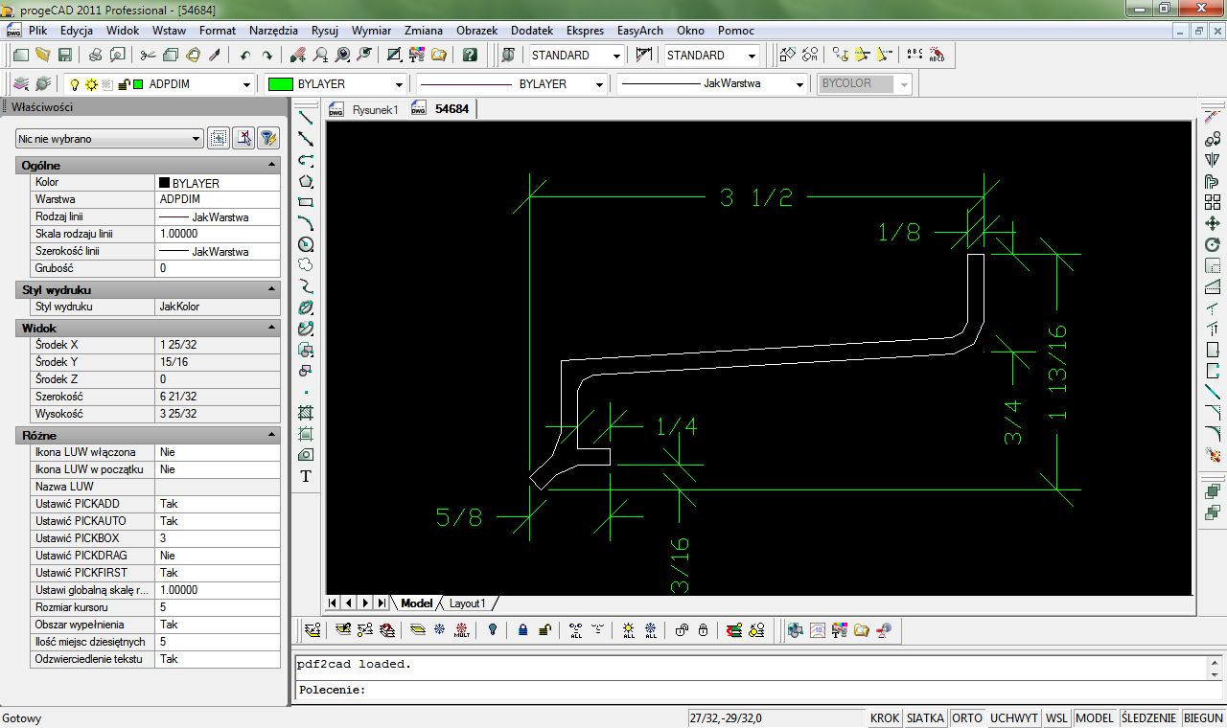1227x728 pixels.
Task: Select the Polygon drawing tool
Action: (305, 182)
